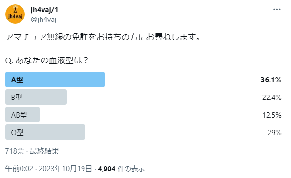Click the tweet text about アマチュア無線の免許
This screenshot has height=178, width=291.
(103, 37)
